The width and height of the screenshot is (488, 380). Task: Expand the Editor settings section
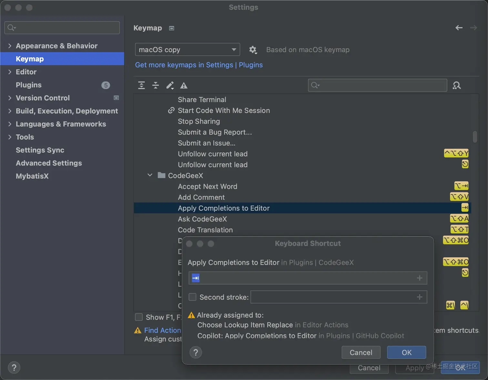(x=10, y=72)
